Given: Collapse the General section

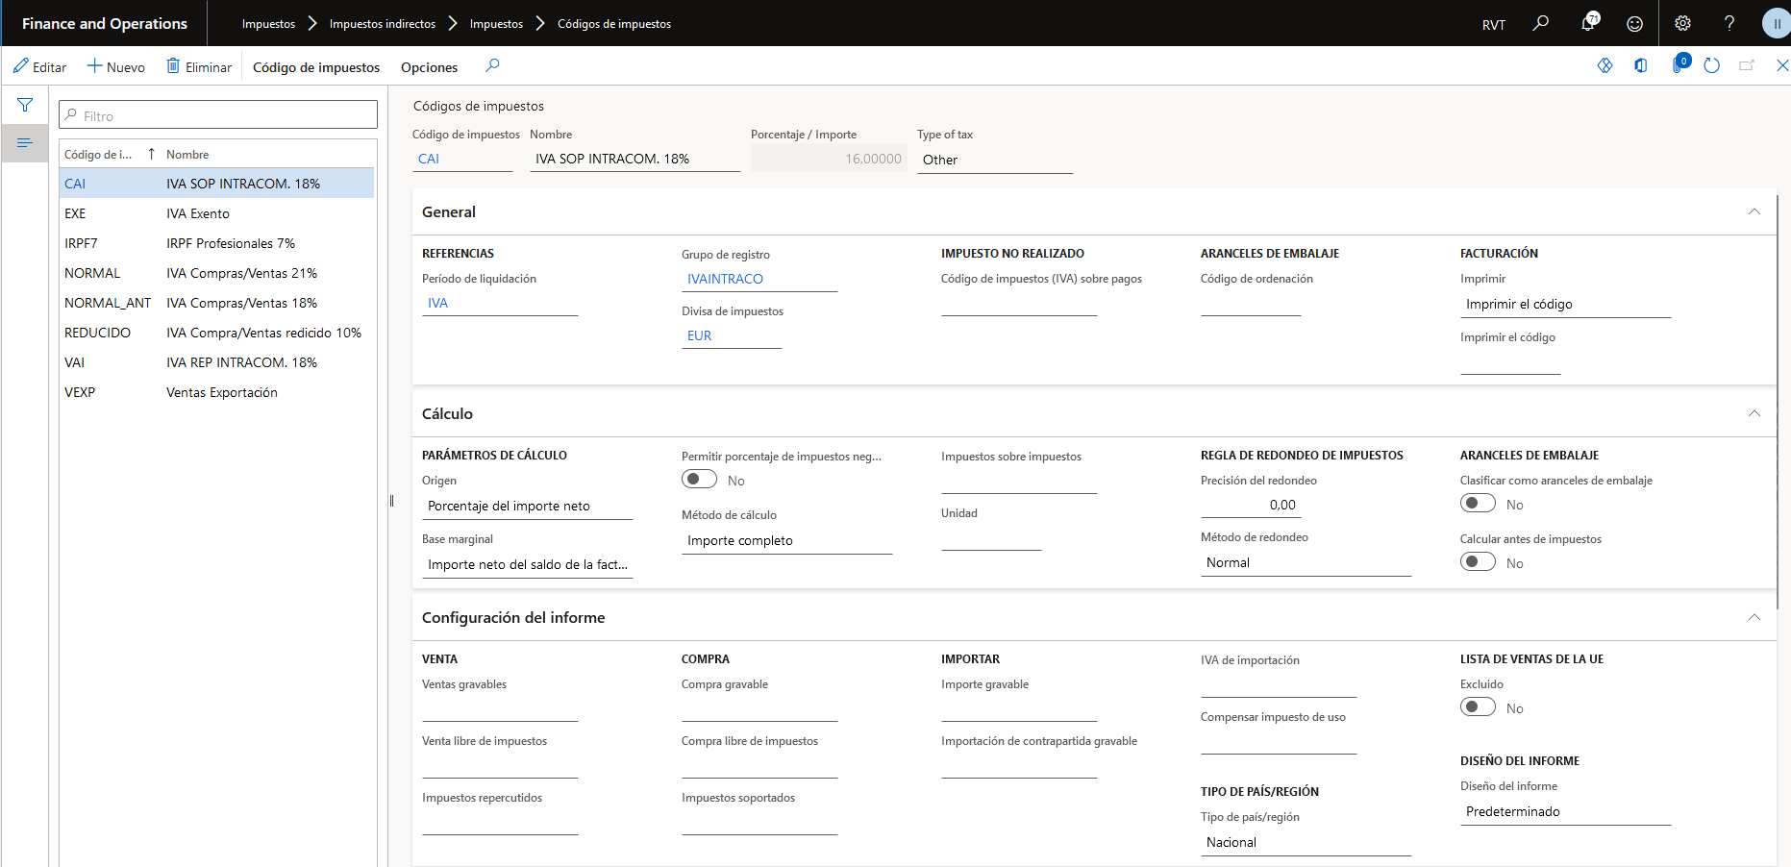Looking at the screenshot, I should pos(1754,211).
